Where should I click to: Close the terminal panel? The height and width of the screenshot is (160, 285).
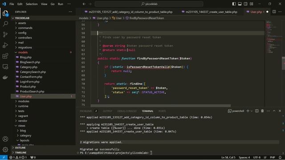pyautogui.click(x=280, y=111)
